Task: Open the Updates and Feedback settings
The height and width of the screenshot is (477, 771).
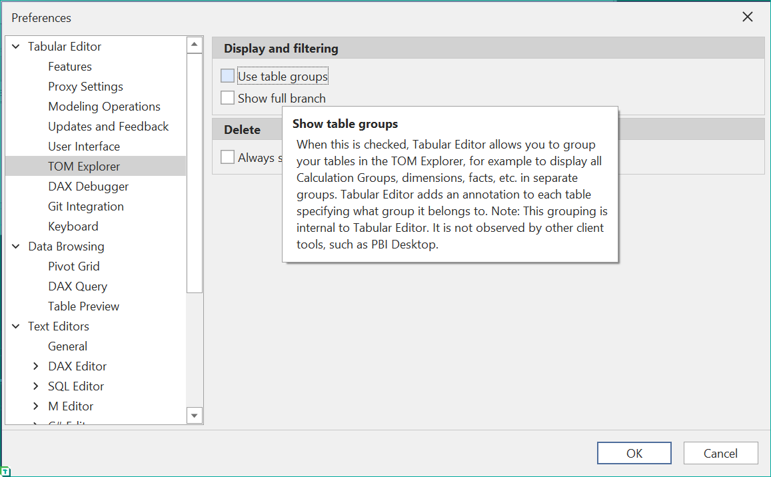Action: point(108,126)
